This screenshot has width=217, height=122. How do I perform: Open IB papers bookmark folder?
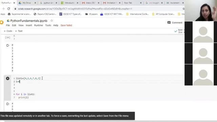[91, 14]
